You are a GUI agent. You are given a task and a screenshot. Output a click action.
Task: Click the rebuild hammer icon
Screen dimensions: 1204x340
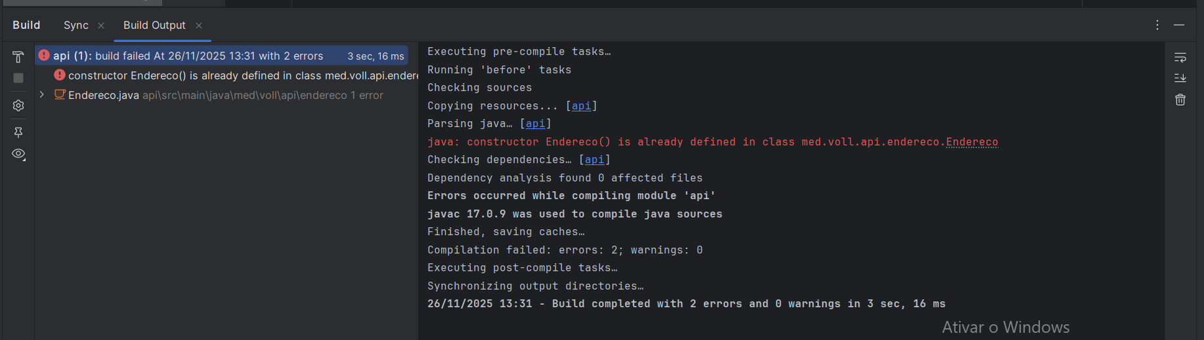18,57
